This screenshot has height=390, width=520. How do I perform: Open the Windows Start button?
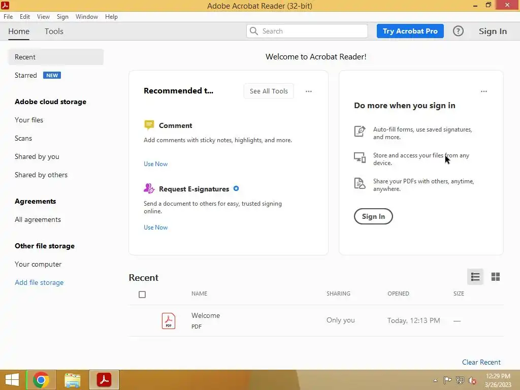(12, 380)
